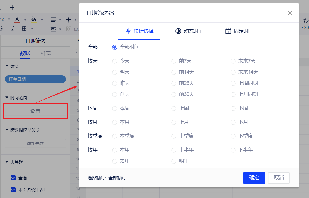
Task: Click the vertical align middle icon
Action: [x=69, y=19]
